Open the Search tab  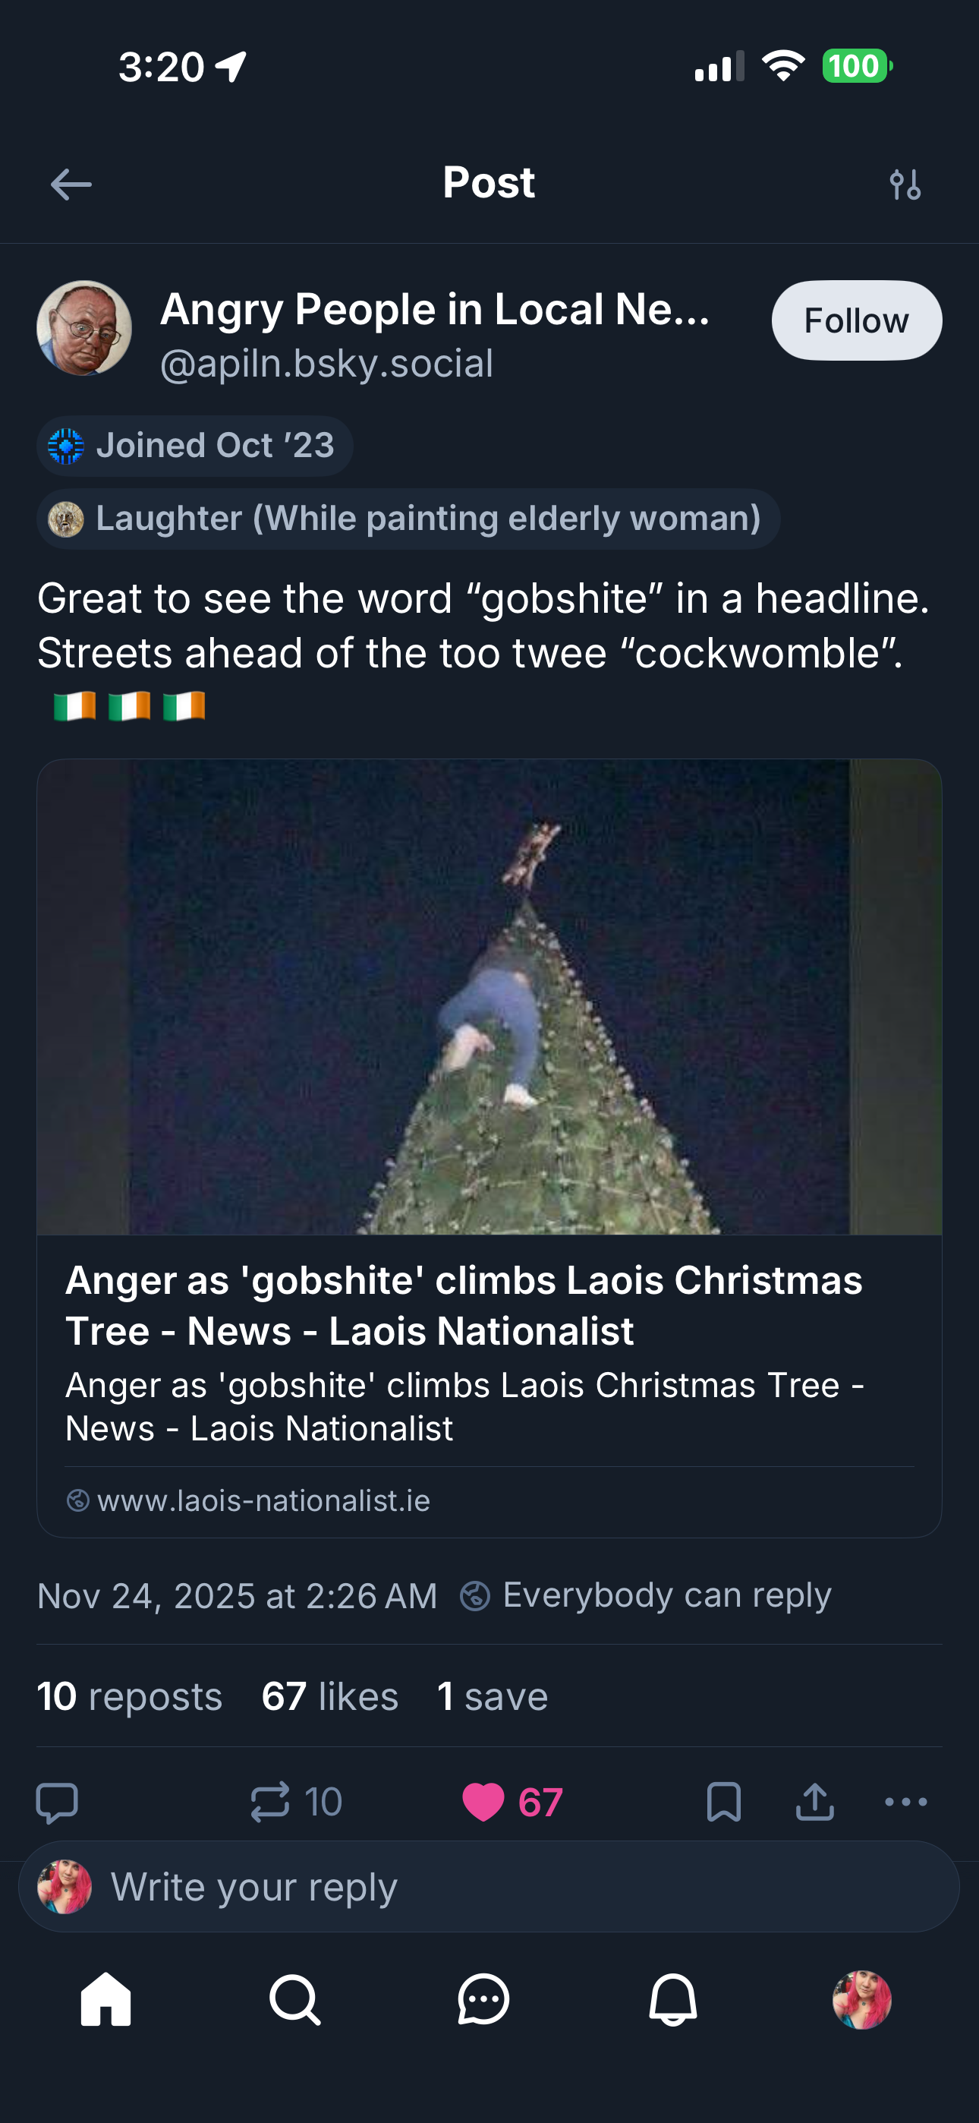(295, 1999)
